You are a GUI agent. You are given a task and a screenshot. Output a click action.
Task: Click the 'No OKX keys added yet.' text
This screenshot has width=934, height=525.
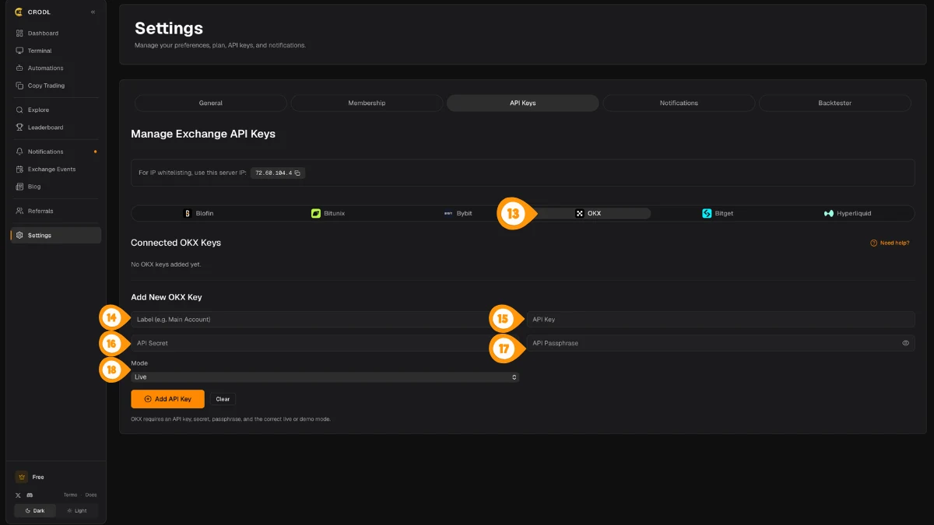coord(166,264)
